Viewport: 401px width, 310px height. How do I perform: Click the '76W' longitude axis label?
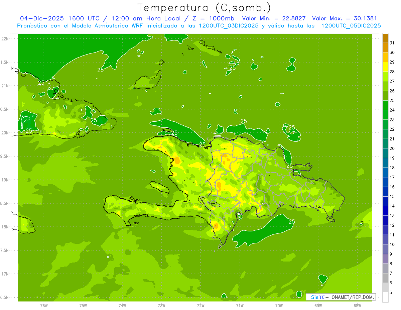click(44, 305)
